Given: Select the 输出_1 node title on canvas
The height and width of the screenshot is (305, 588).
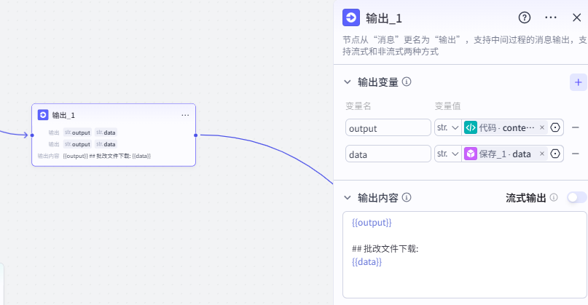Looking at the screenshot, I should point(63,116).
